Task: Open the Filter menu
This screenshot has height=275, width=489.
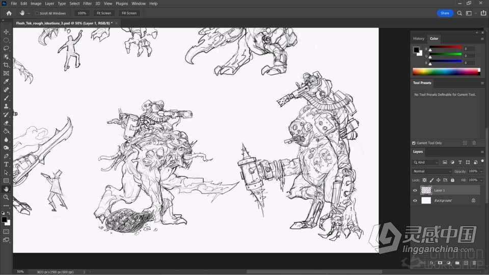Action: 87,4
